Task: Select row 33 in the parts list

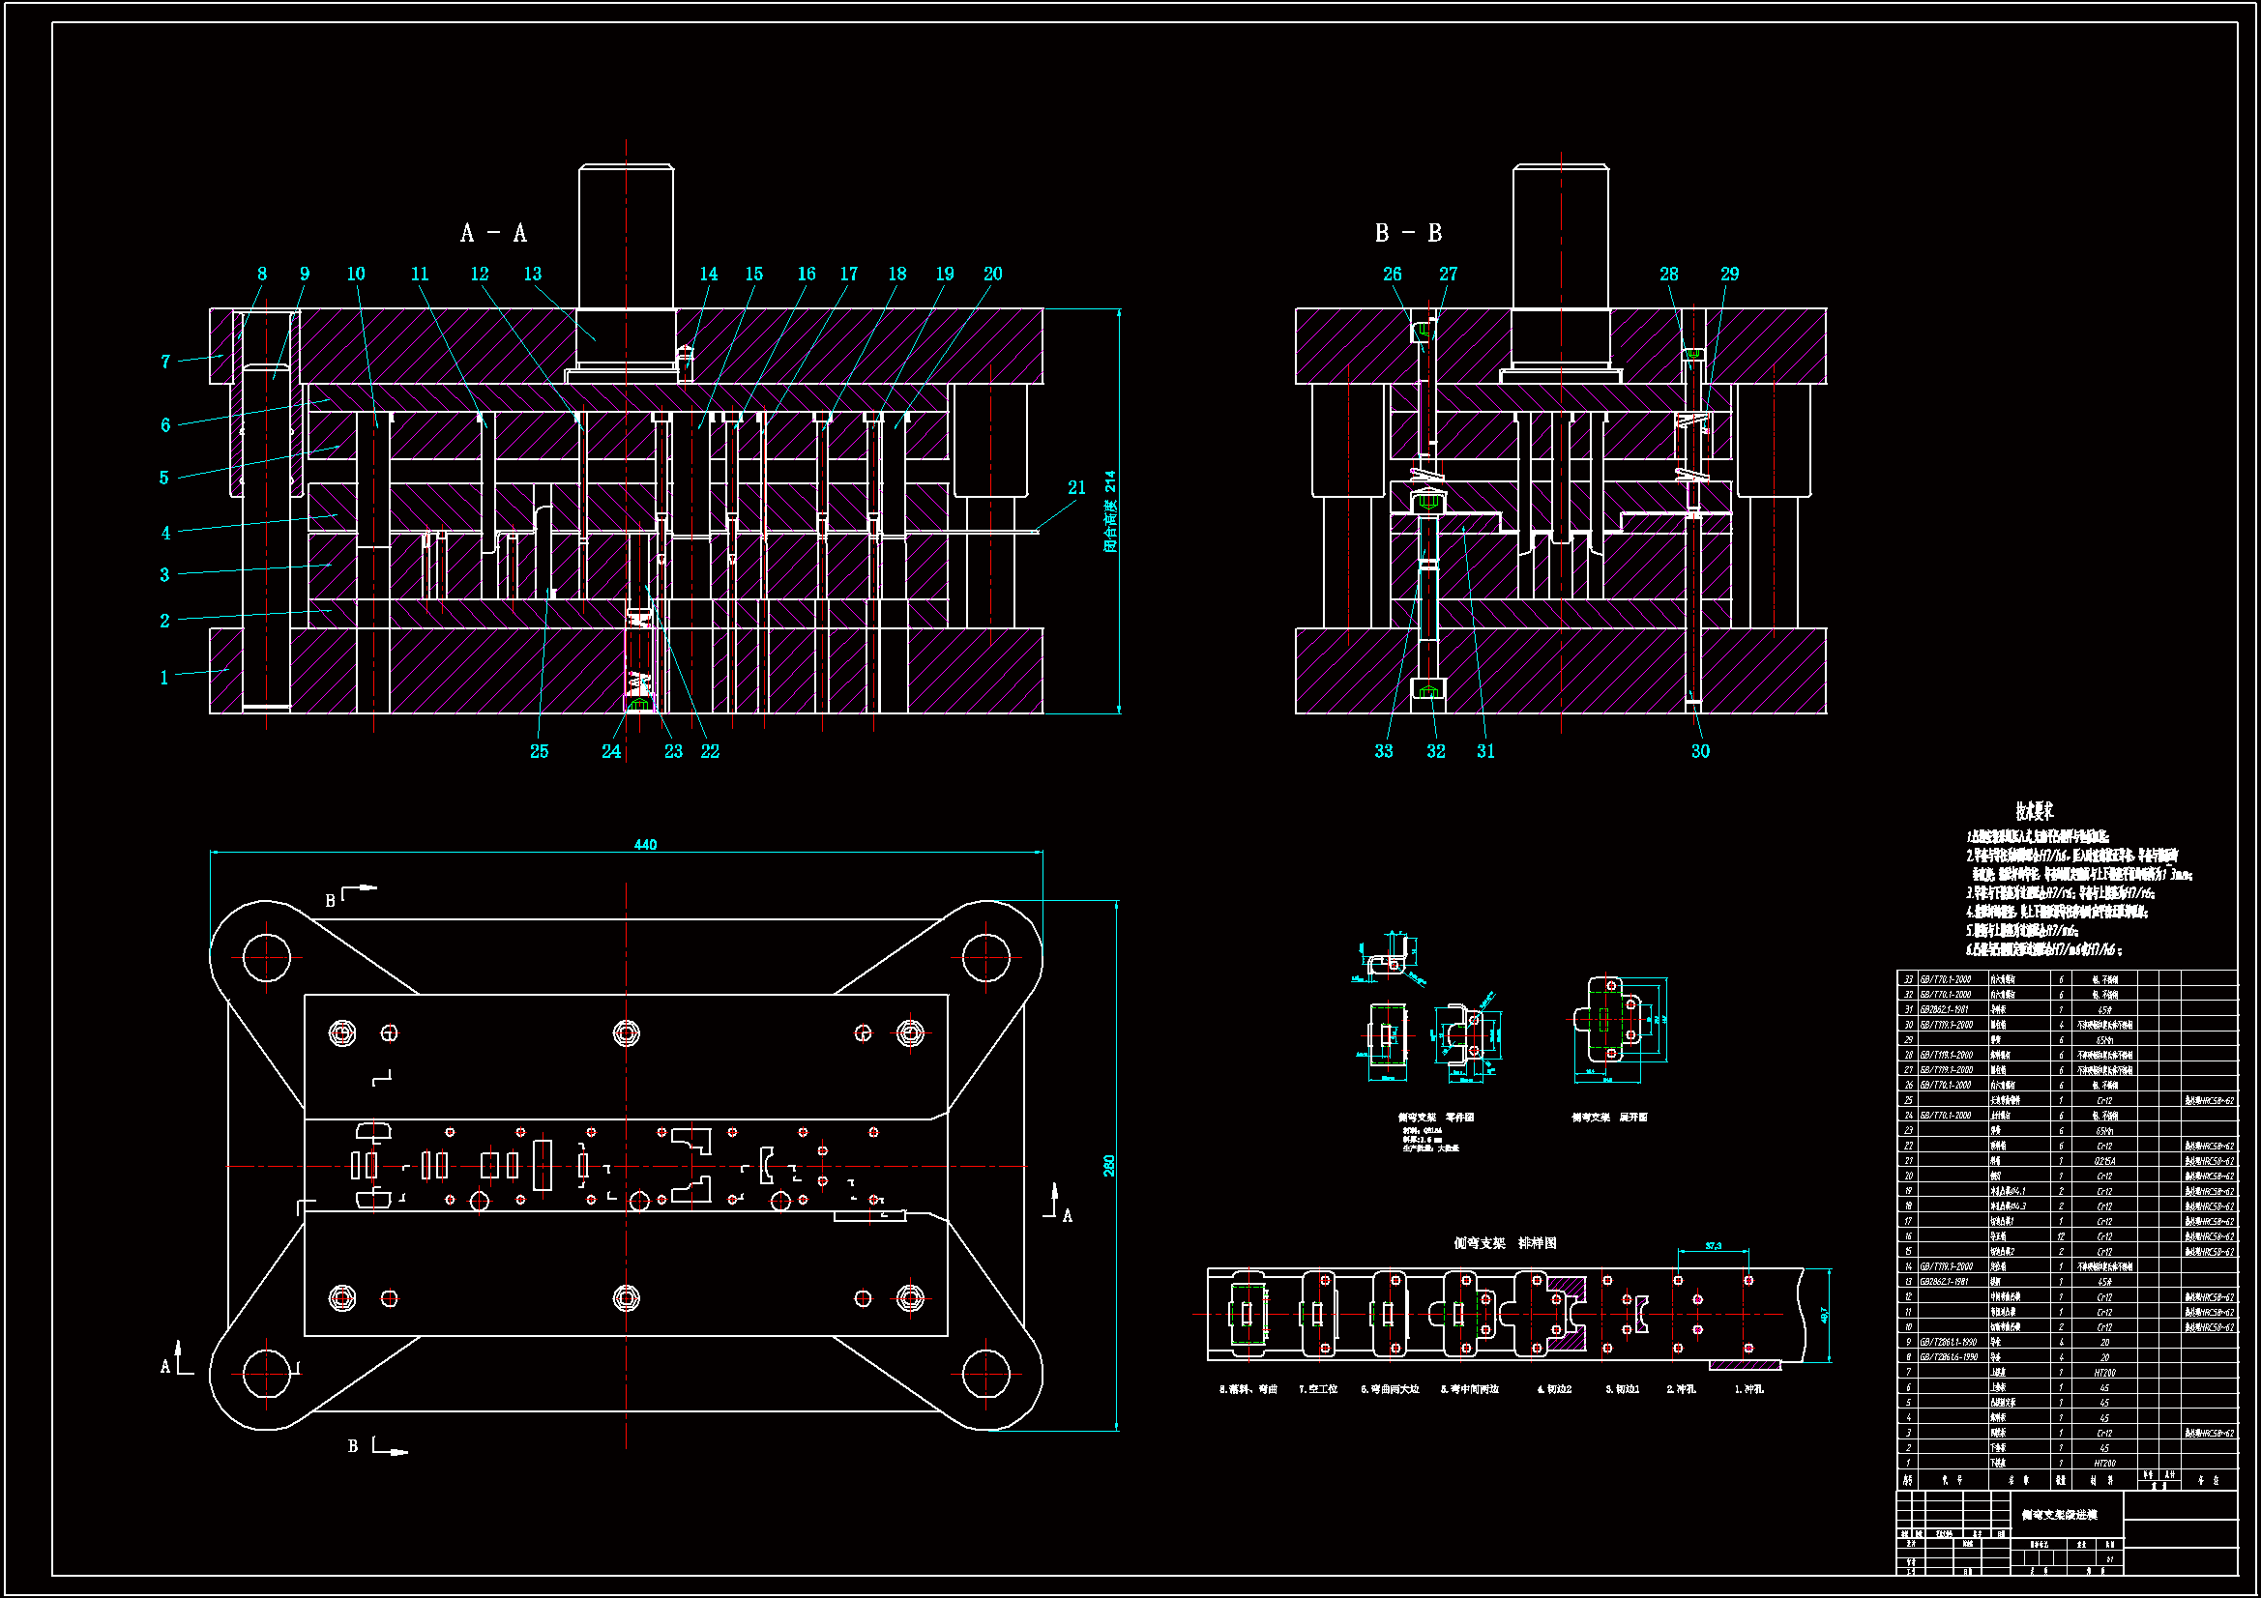Action: pos(2066,979)
